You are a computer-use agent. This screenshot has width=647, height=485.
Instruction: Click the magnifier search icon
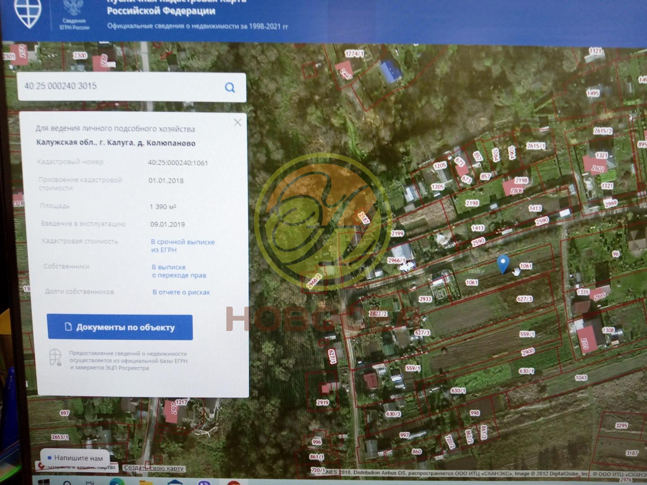point(230,87)
